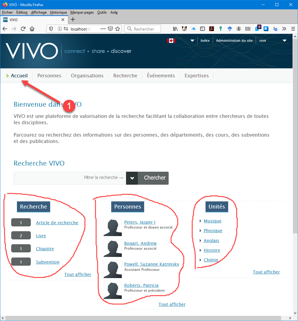
Task: Click the localhost address bar URL
Action: tap(81, 29)
